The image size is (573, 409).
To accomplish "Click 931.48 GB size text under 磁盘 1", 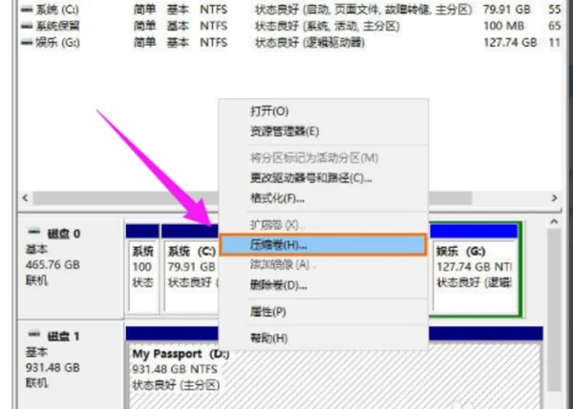I will click(x=53, y=368).
